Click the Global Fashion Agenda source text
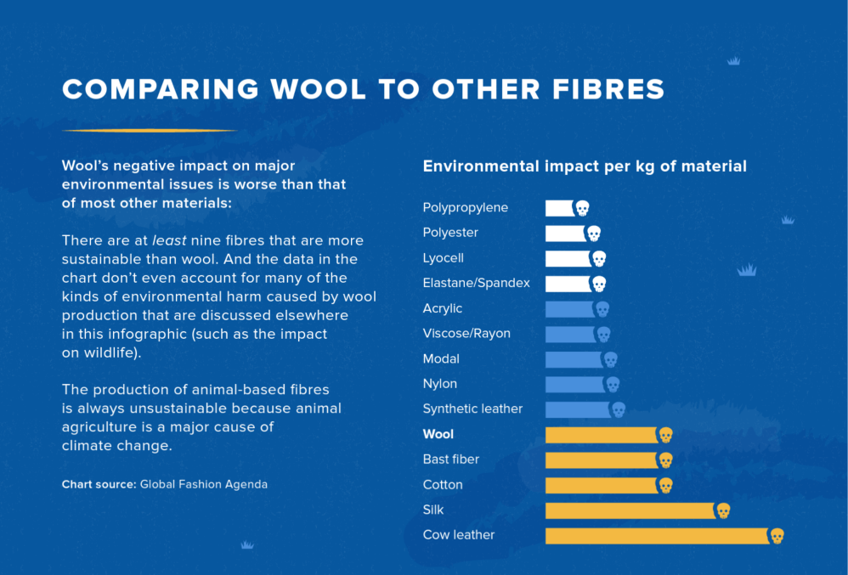848x575 pixels. 204,484
